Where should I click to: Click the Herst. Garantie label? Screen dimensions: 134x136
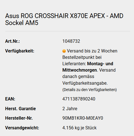(21, 109)
